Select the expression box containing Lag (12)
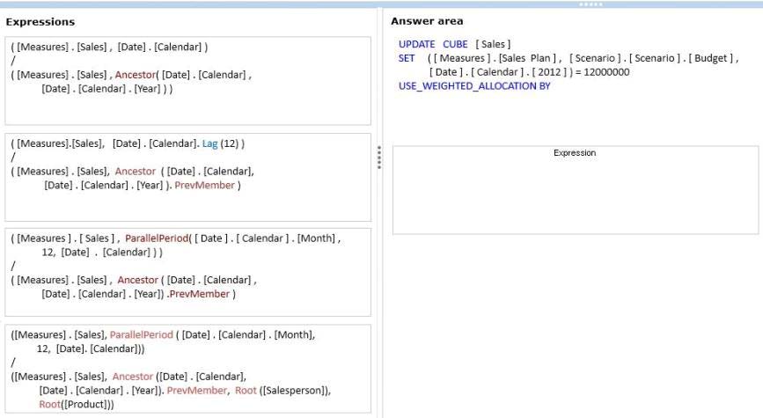 pos(187,177)
